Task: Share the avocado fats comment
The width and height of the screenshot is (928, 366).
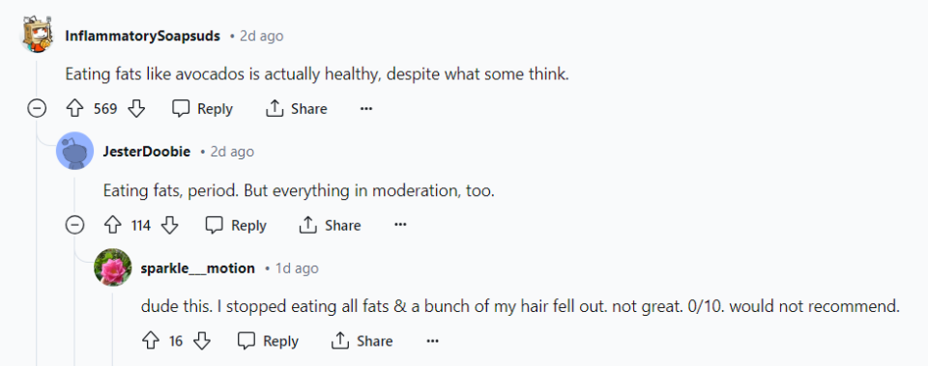Action: click(x=297, y=109)
